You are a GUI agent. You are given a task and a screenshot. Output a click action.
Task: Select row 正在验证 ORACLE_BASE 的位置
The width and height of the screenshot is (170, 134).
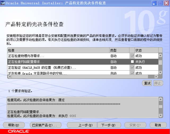(83, 67)
